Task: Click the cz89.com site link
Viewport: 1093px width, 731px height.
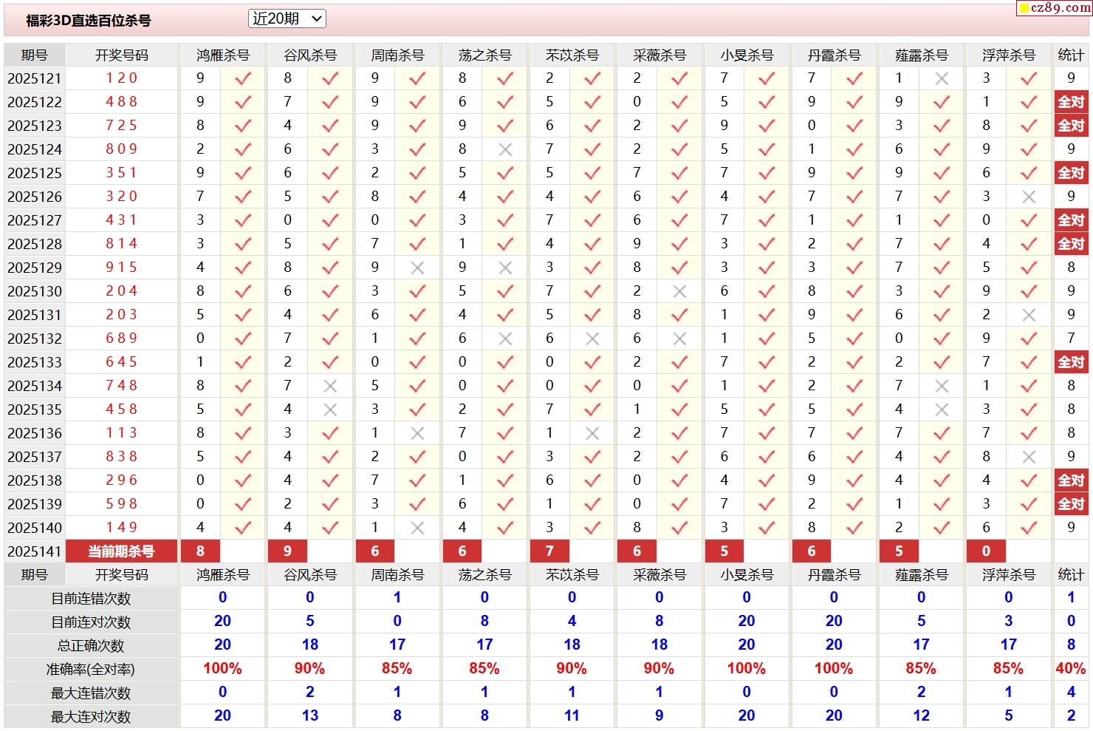Action: coord(1055,8)
